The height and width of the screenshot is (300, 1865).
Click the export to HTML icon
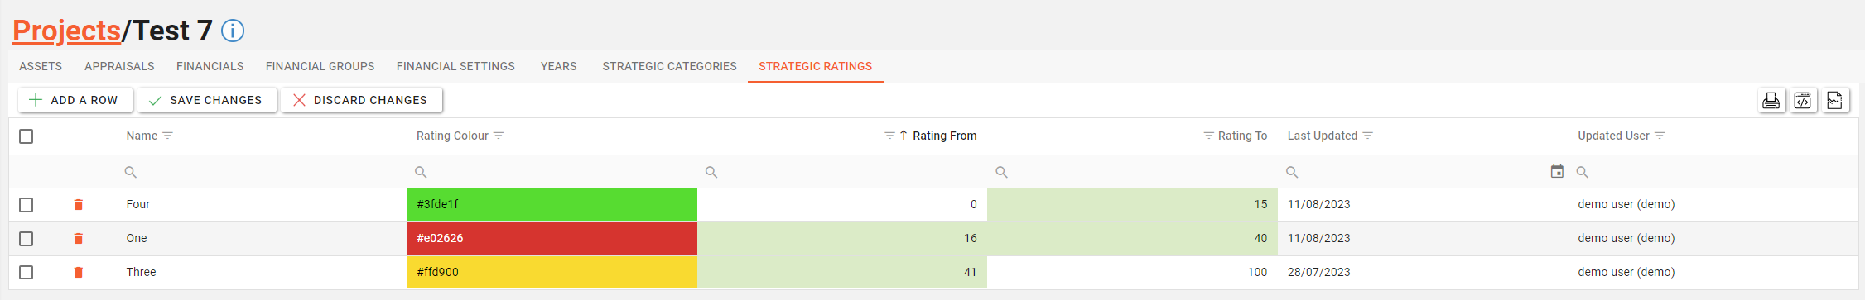1803,101
